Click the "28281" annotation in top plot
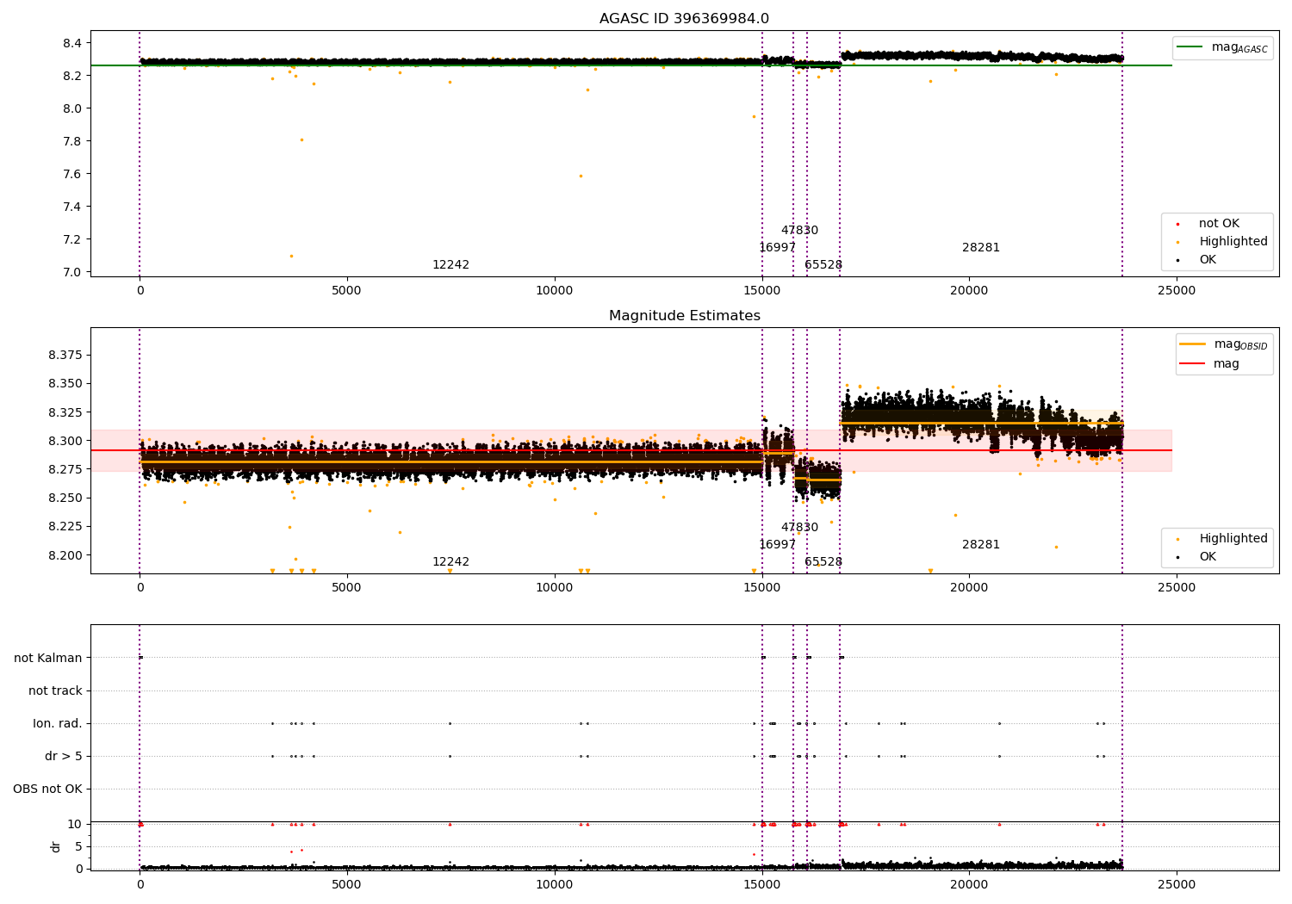 (x=981, y=248)
